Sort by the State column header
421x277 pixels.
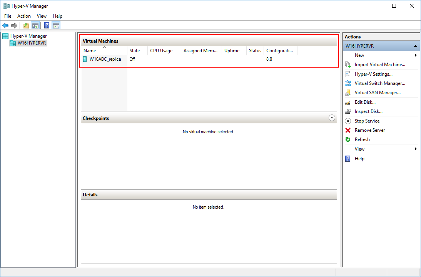(x=137, y=51)
